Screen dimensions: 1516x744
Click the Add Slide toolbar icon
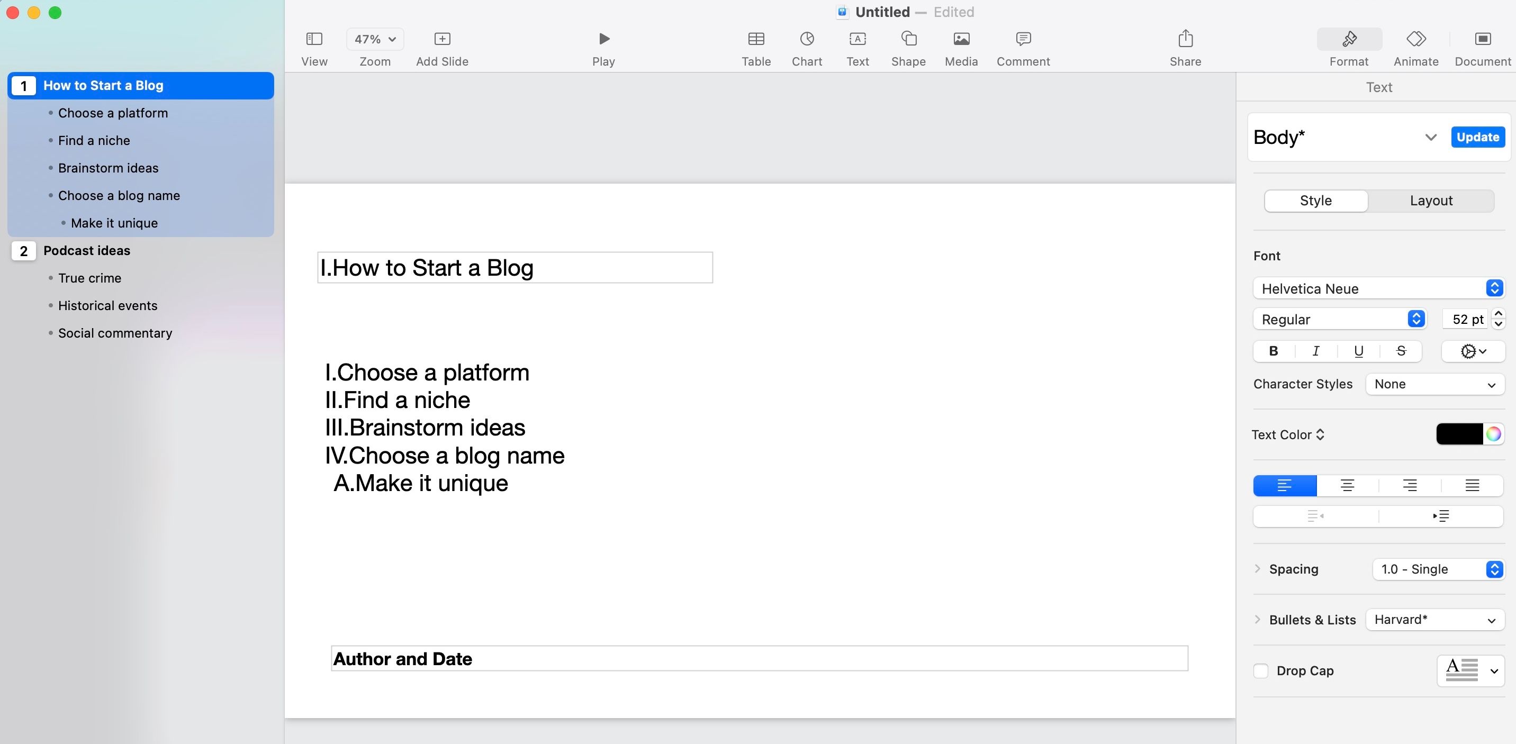click(x=442, y=39)
